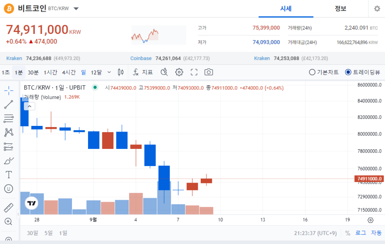Open chart settings gear in toolbar
This screenshot has width=385, height=244.
click(179, 72)
